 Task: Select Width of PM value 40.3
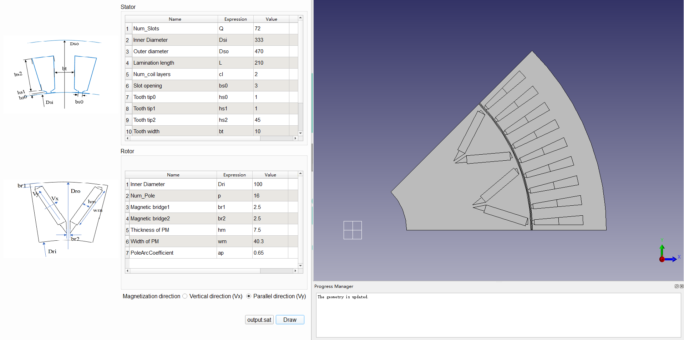pos(270,241)
